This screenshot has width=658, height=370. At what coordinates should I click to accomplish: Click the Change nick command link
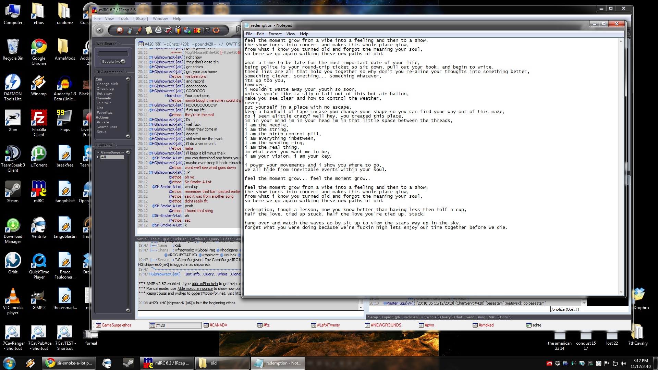pos(107,84)
